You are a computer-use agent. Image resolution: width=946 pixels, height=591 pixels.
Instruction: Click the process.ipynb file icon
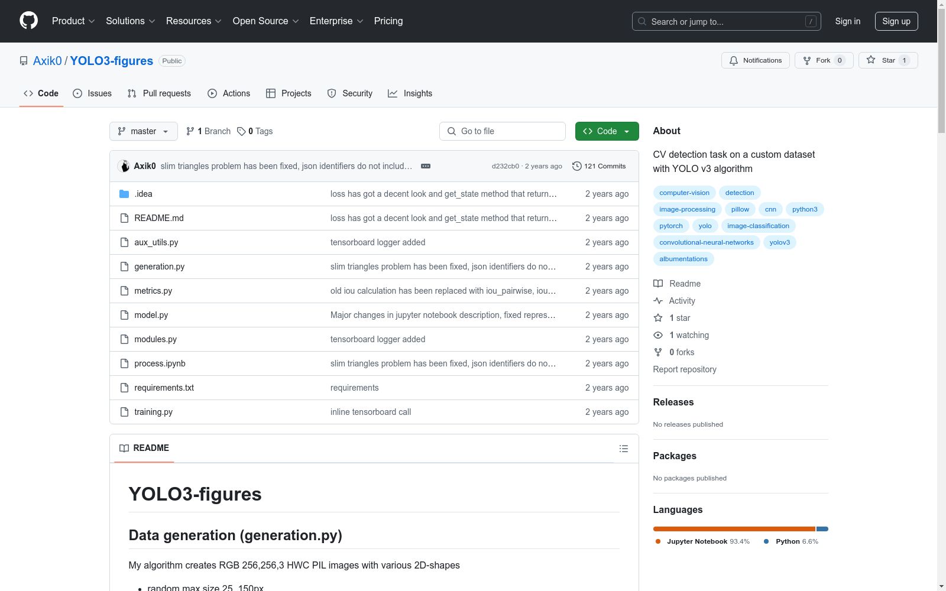click(x=124, y=363)
